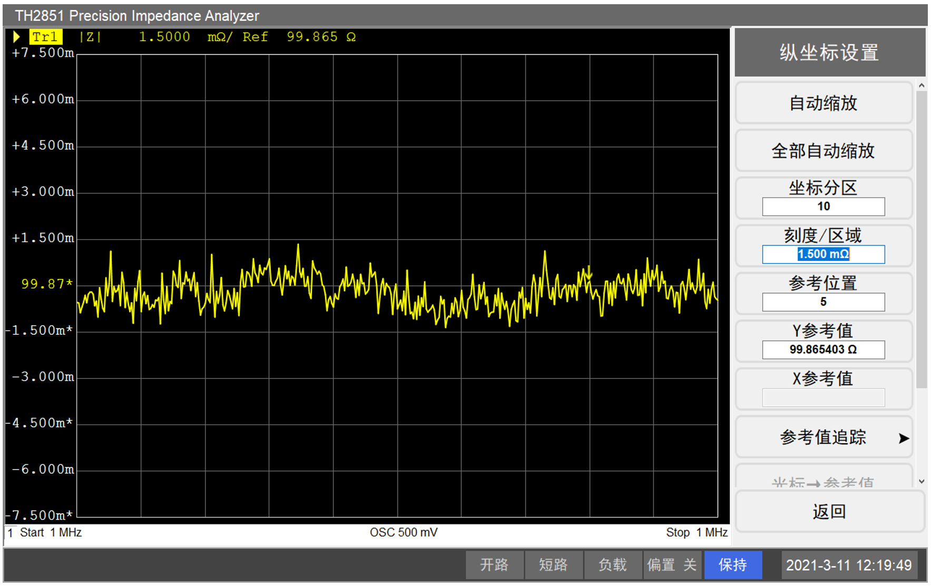This screenshot has height=588, width=931.
Task: Click the date and time display 2021-3-11
Action: coord(849,565)
